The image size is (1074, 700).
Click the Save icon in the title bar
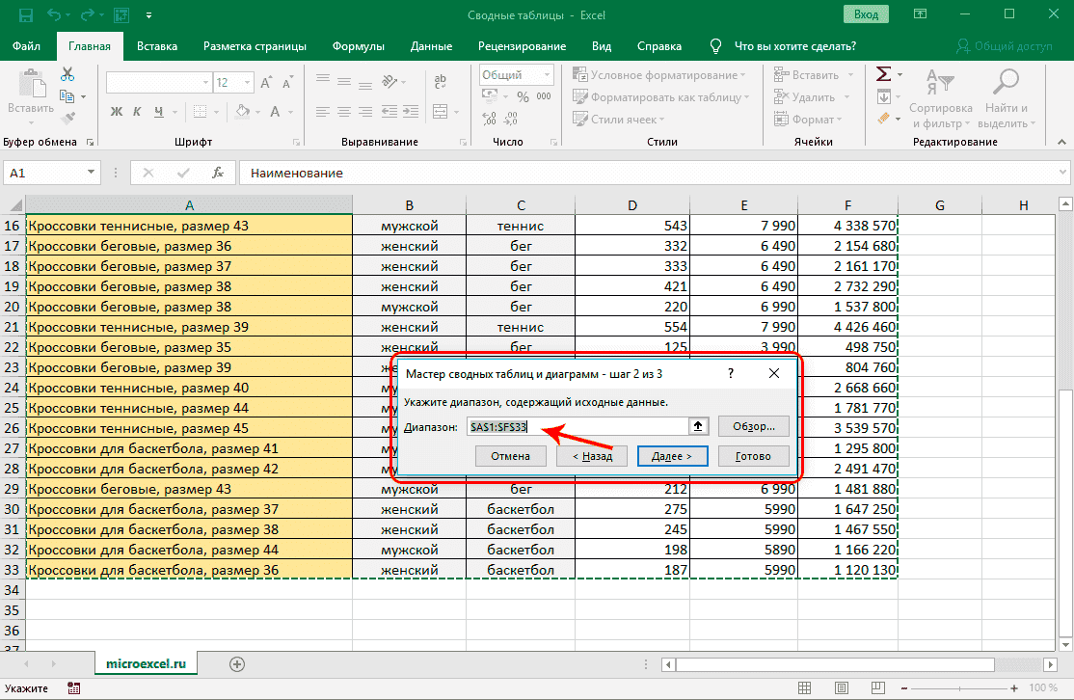coord(25,15)
